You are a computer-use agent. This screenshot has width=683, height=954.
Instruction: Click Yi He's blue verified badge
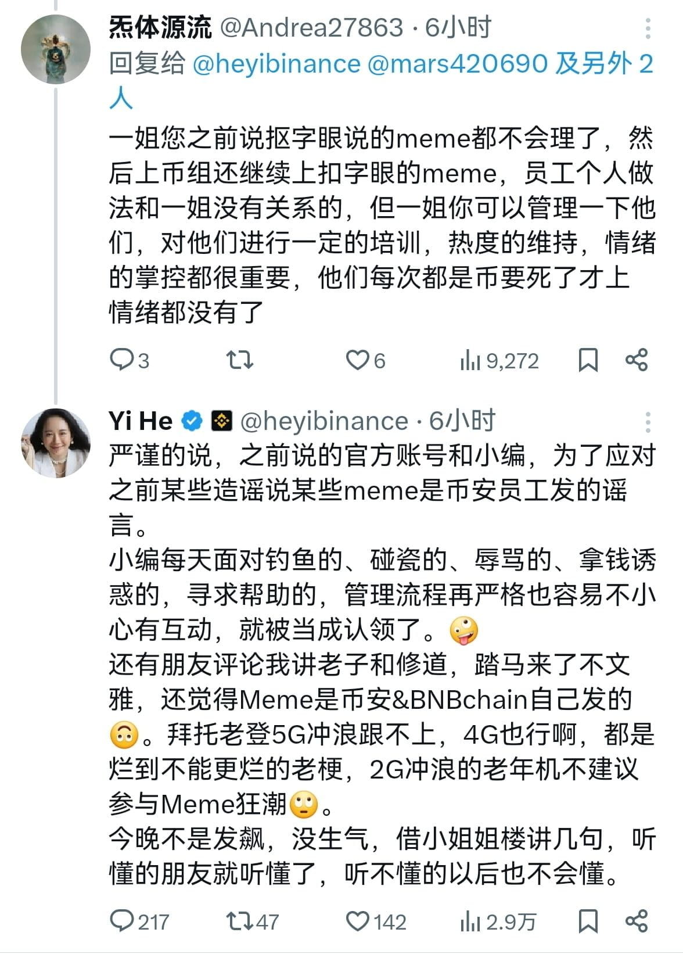point(192,421)
